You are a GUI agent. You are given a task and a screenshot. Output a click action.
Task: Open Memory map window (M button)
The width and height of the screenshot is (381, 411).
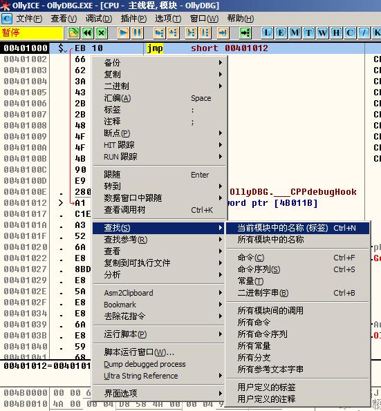tap(295, 33)
